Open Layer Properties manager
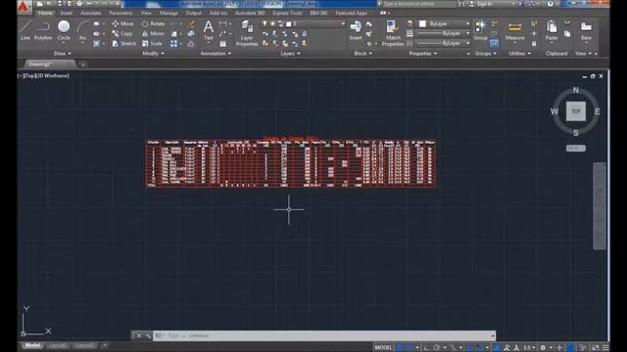The image size is (627, 352). (x=247, y=33)
